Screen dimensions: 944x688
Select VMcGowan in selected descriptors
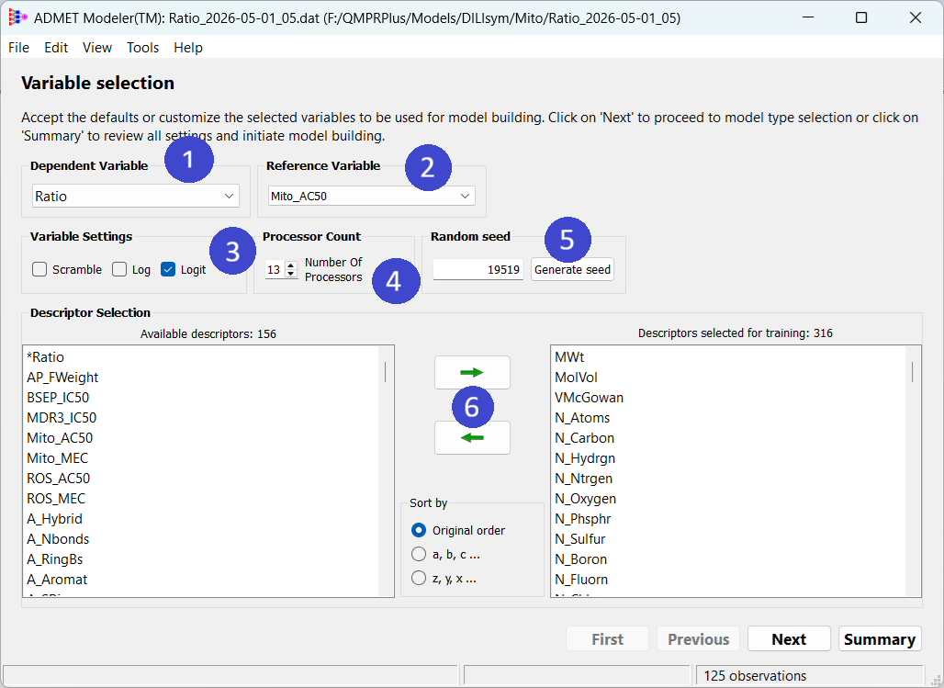(589, 398)
